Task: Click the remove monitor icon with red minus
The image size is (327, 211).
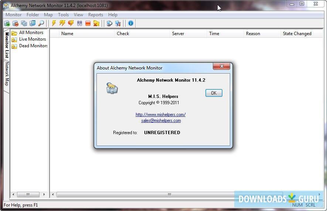Action: (16, 23)
